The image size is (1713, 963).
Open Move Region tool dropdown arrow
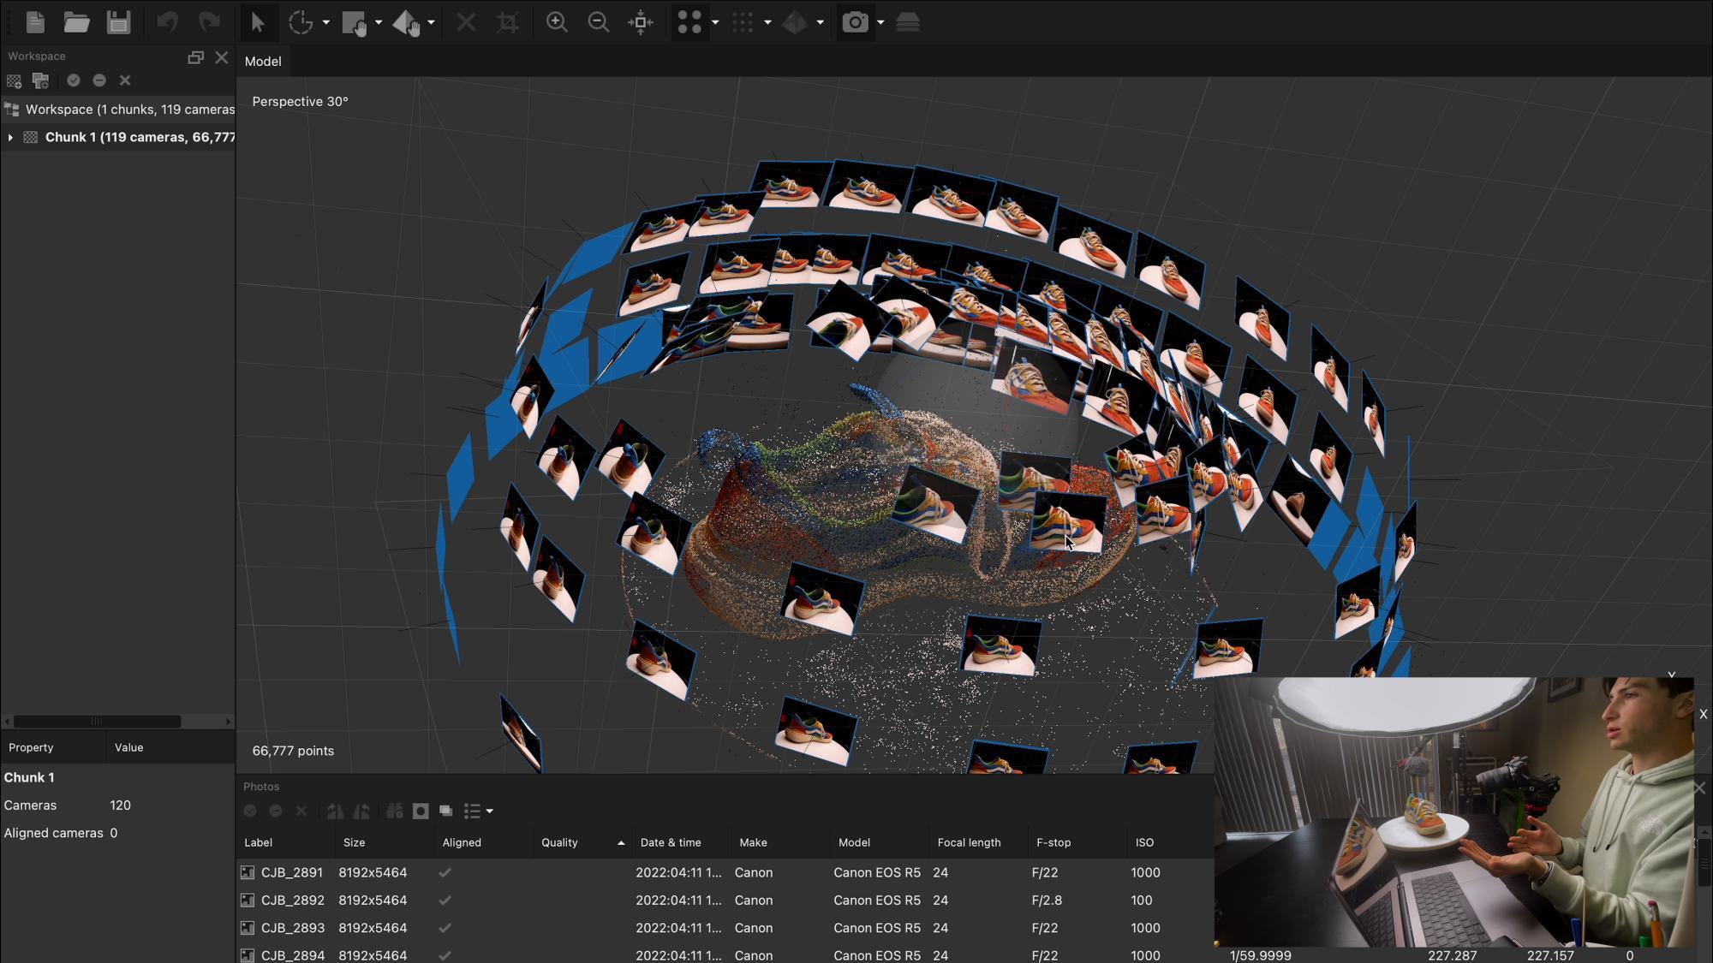tap(379, 22)
